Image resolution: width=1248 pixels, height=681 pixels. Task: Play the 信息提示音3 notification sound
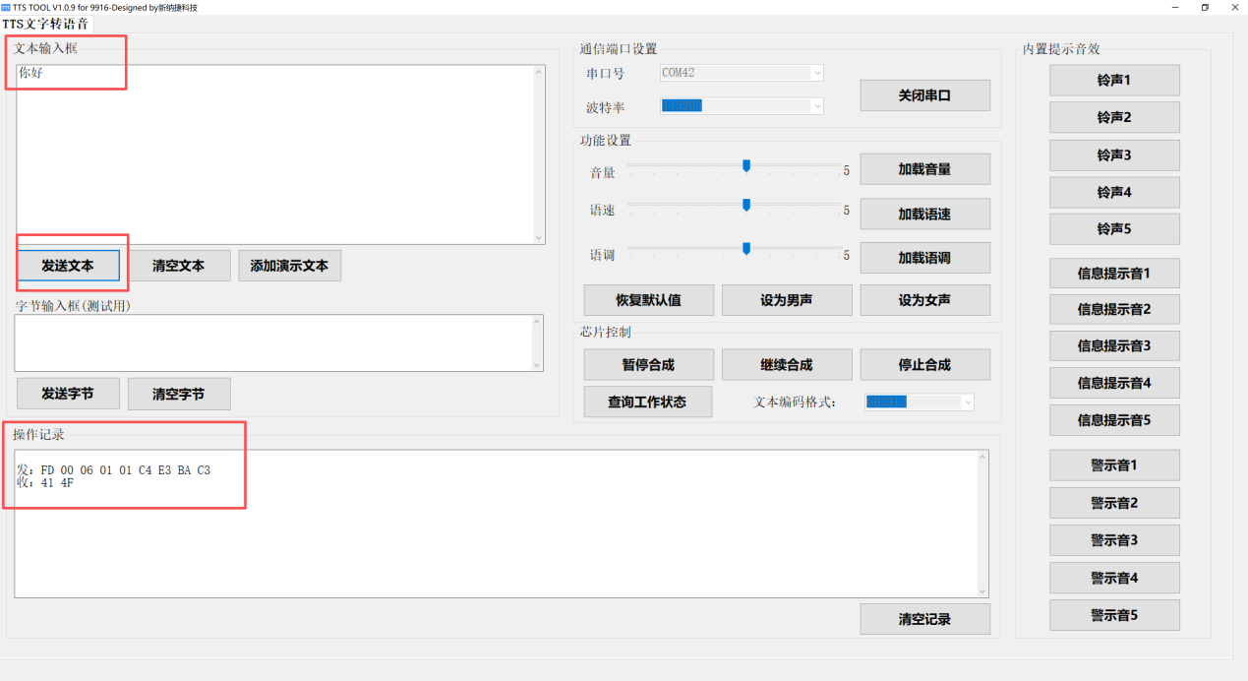pos(1114,345)
